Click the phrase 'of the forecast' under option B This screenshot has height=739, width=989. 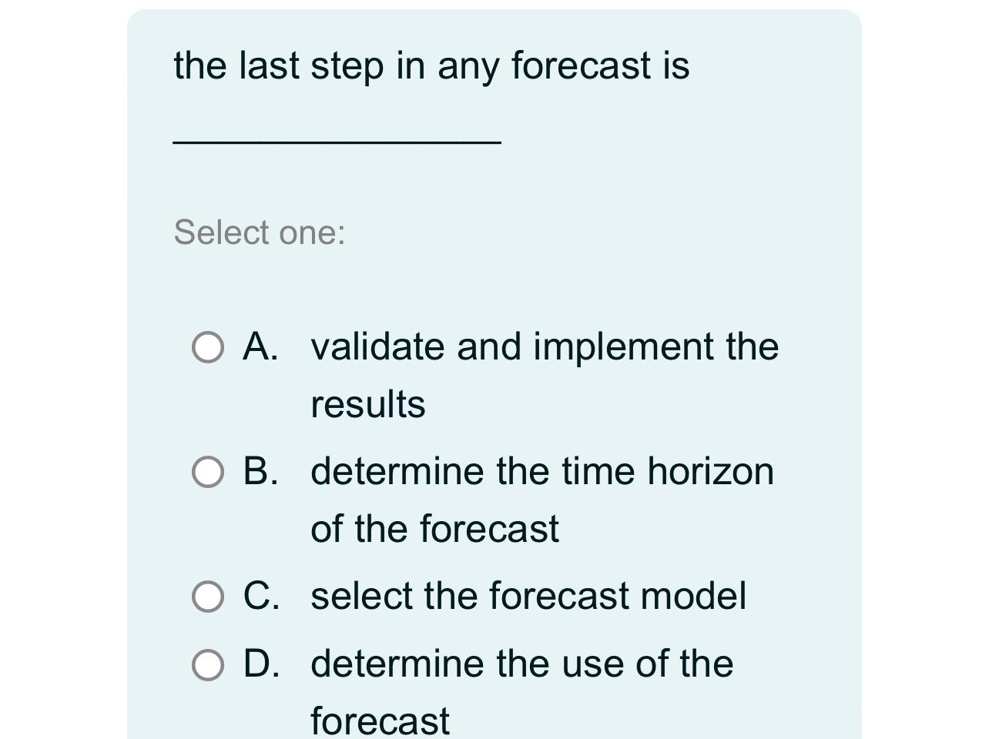[x=434, y=529]
